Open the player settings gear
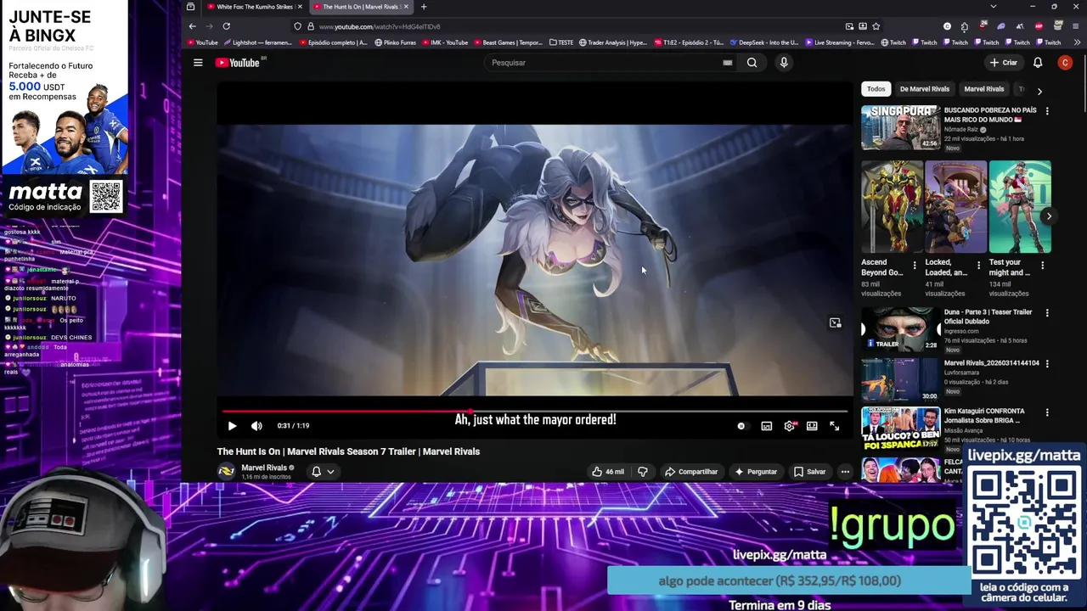This screenshot has height=611, width=1087. click(790, 426)
